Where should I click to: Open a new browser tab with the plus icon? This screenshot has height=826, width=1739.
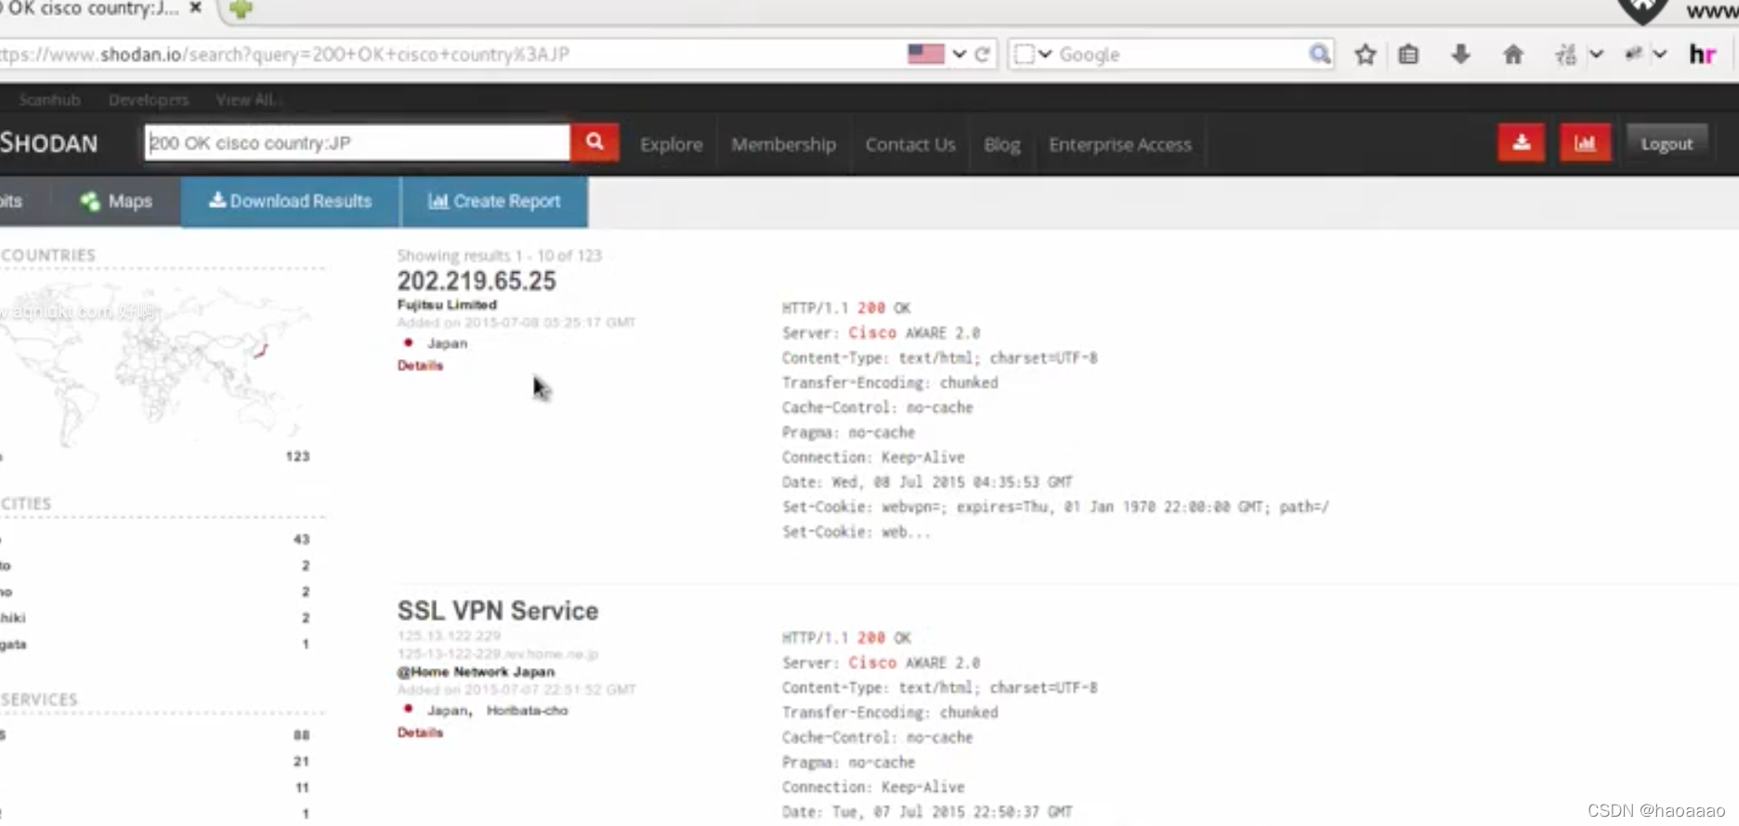(241, 9)
